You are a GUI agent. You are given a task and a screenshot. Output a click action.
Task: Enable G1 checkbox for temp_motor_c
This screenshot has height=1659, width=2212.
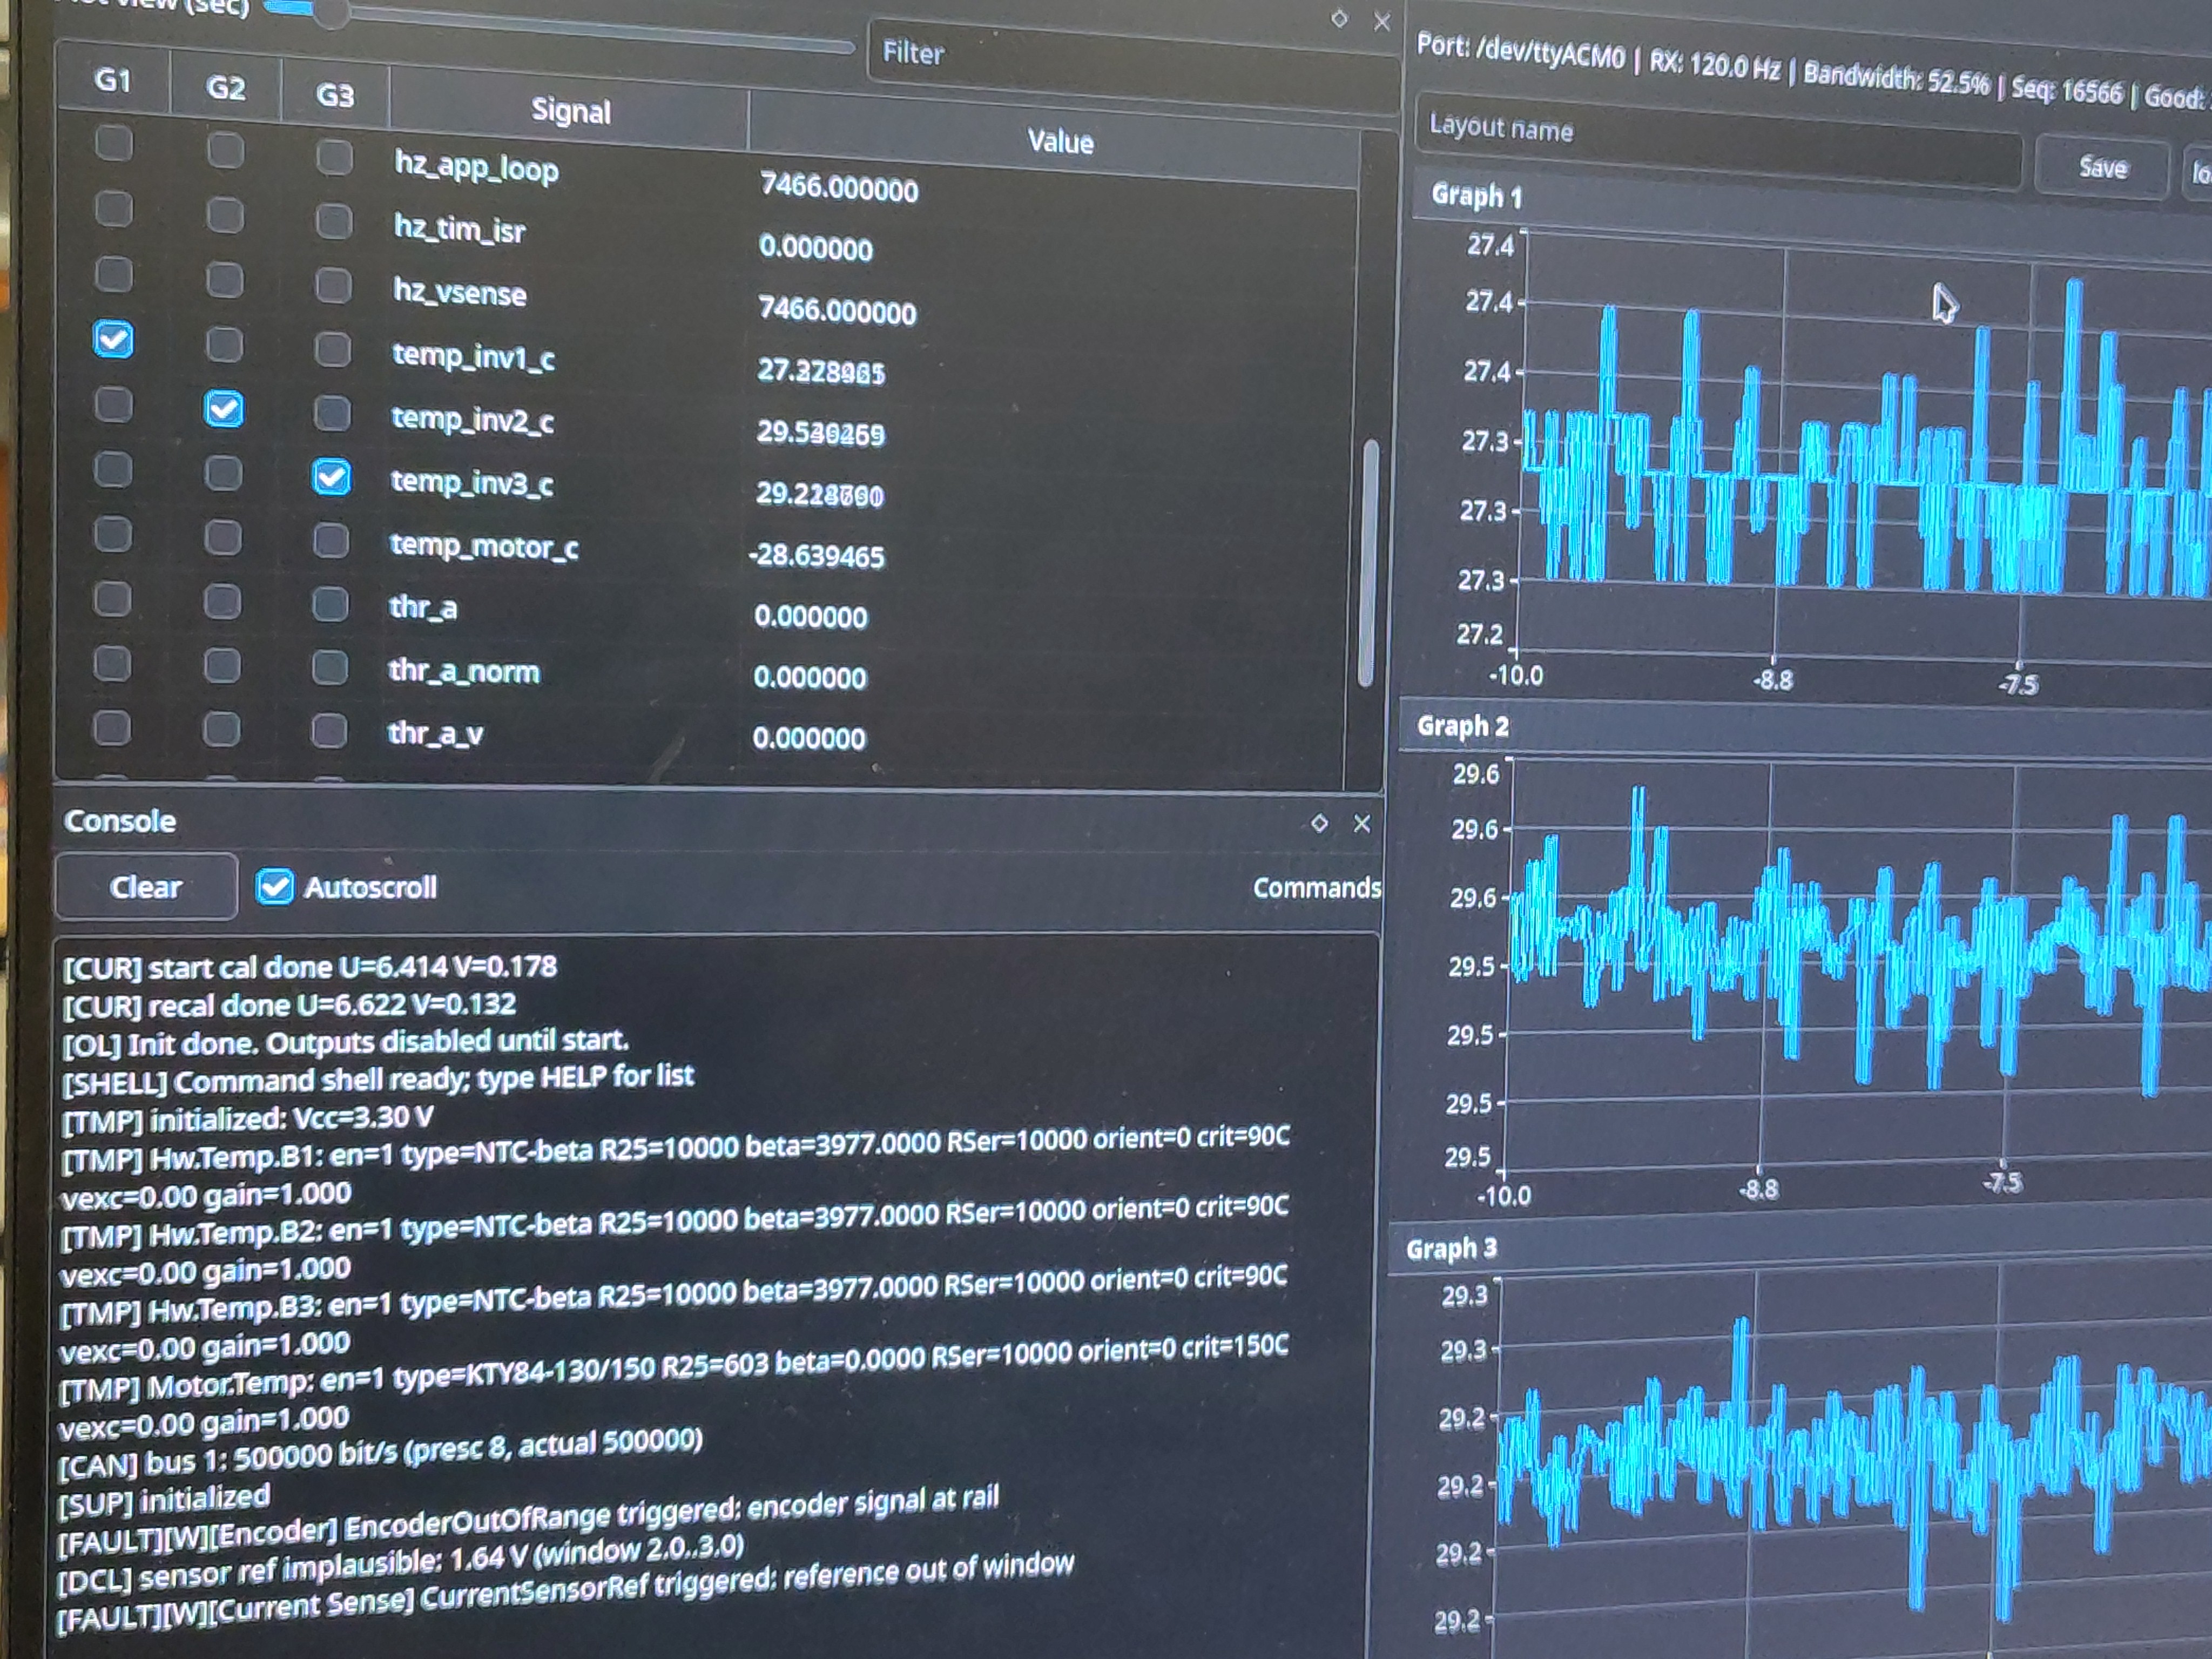tap(112, 534)
